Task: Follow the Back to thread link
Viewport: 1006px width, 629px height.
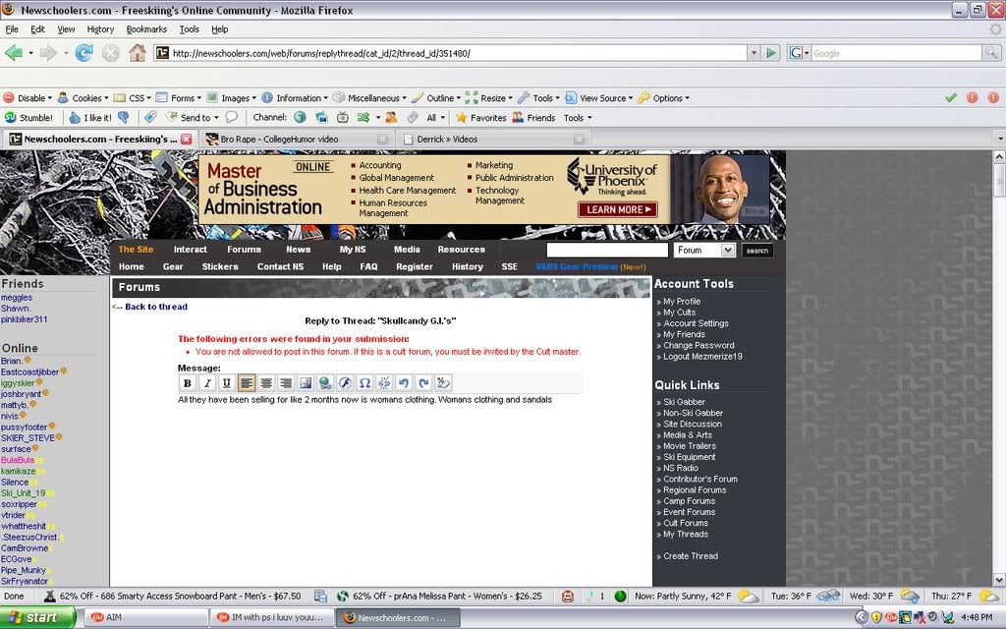Action: click(149, 307)
